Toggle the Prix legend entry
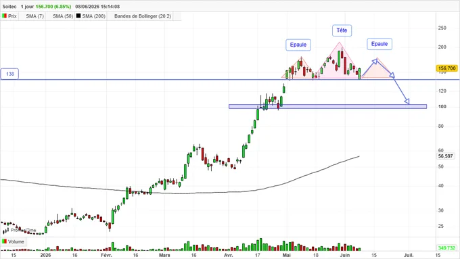 pos(9,16)
